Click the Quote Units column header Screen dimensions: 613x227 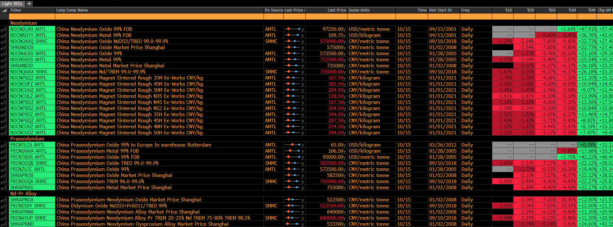(371, 10)
